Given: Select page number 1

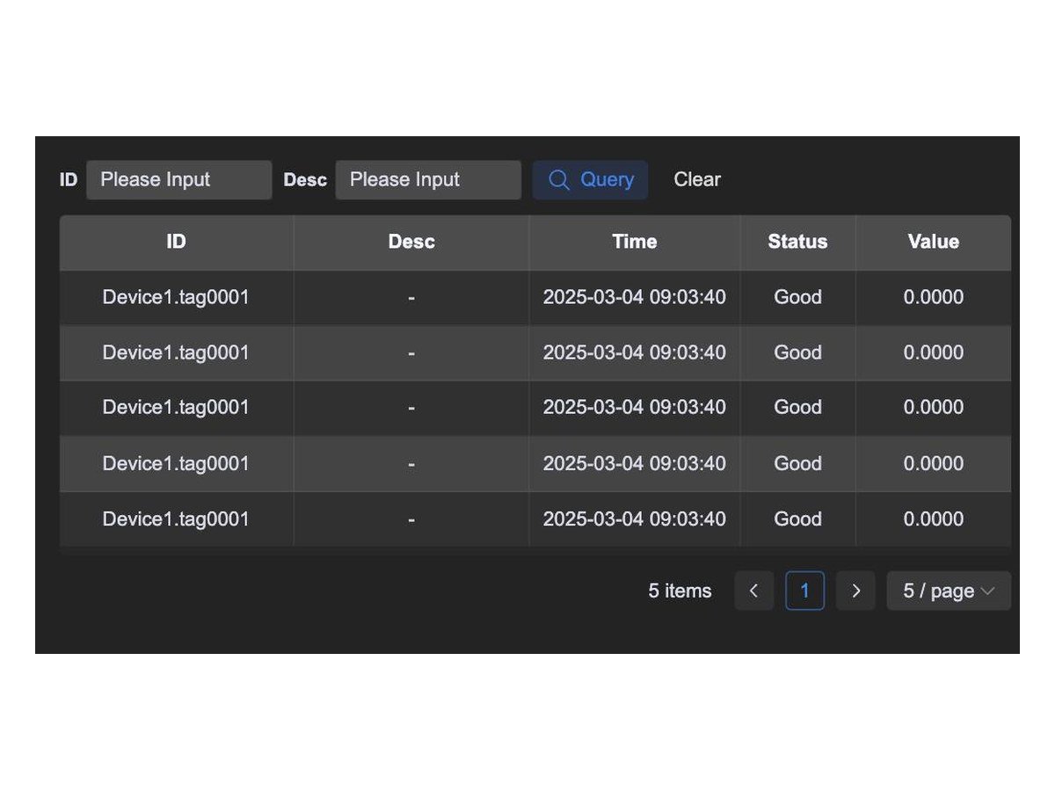Looking at the screenshot, I should click(804, 591).
